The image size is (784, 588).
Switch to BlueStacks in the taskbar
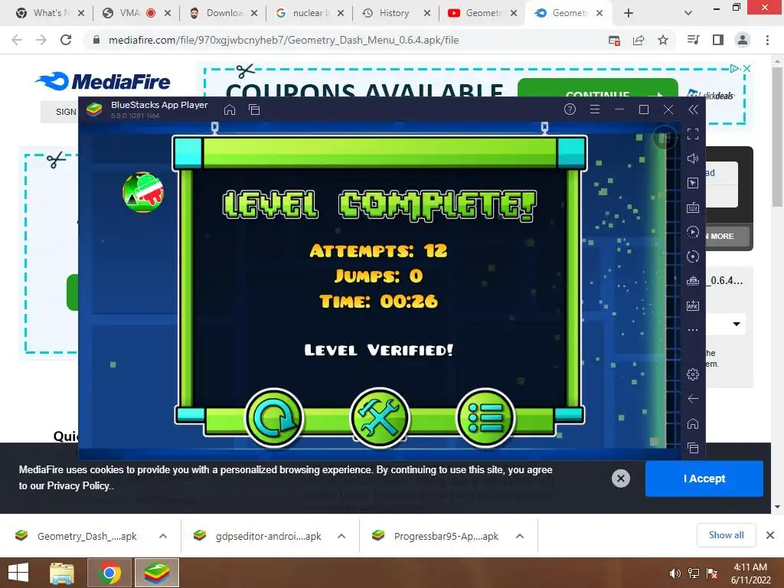[157, 573]
